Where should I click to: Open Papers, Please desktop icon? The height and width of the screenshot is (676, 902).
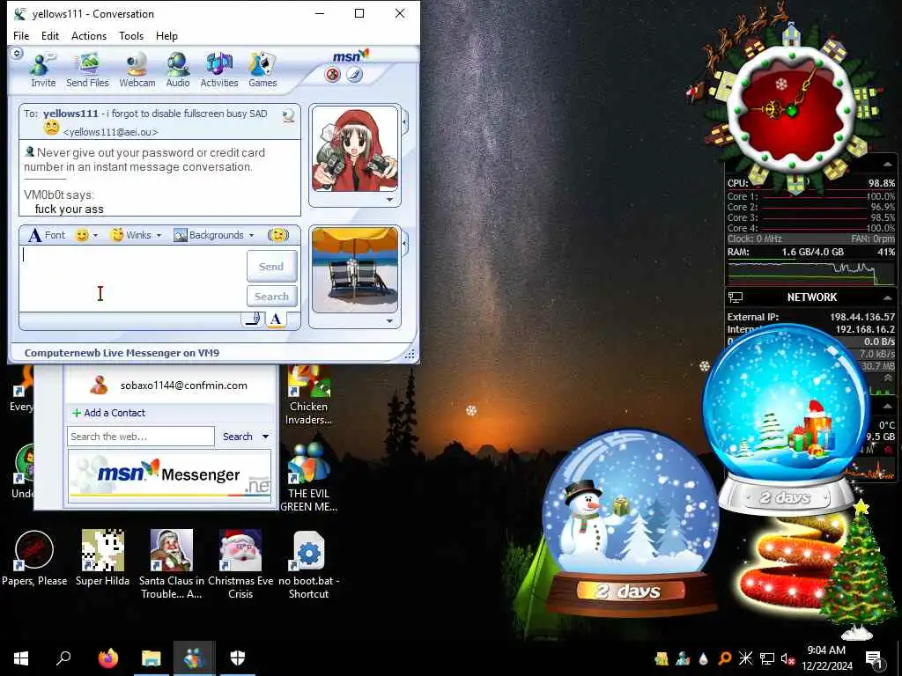coord(34,558)
